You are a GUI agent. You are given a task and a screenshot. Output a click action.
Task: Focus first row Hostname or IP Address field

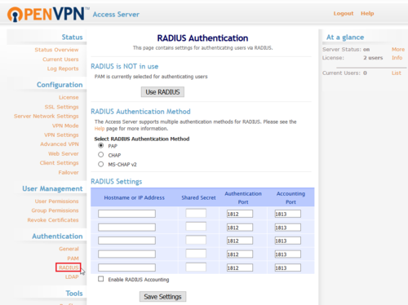coord(126,214)
